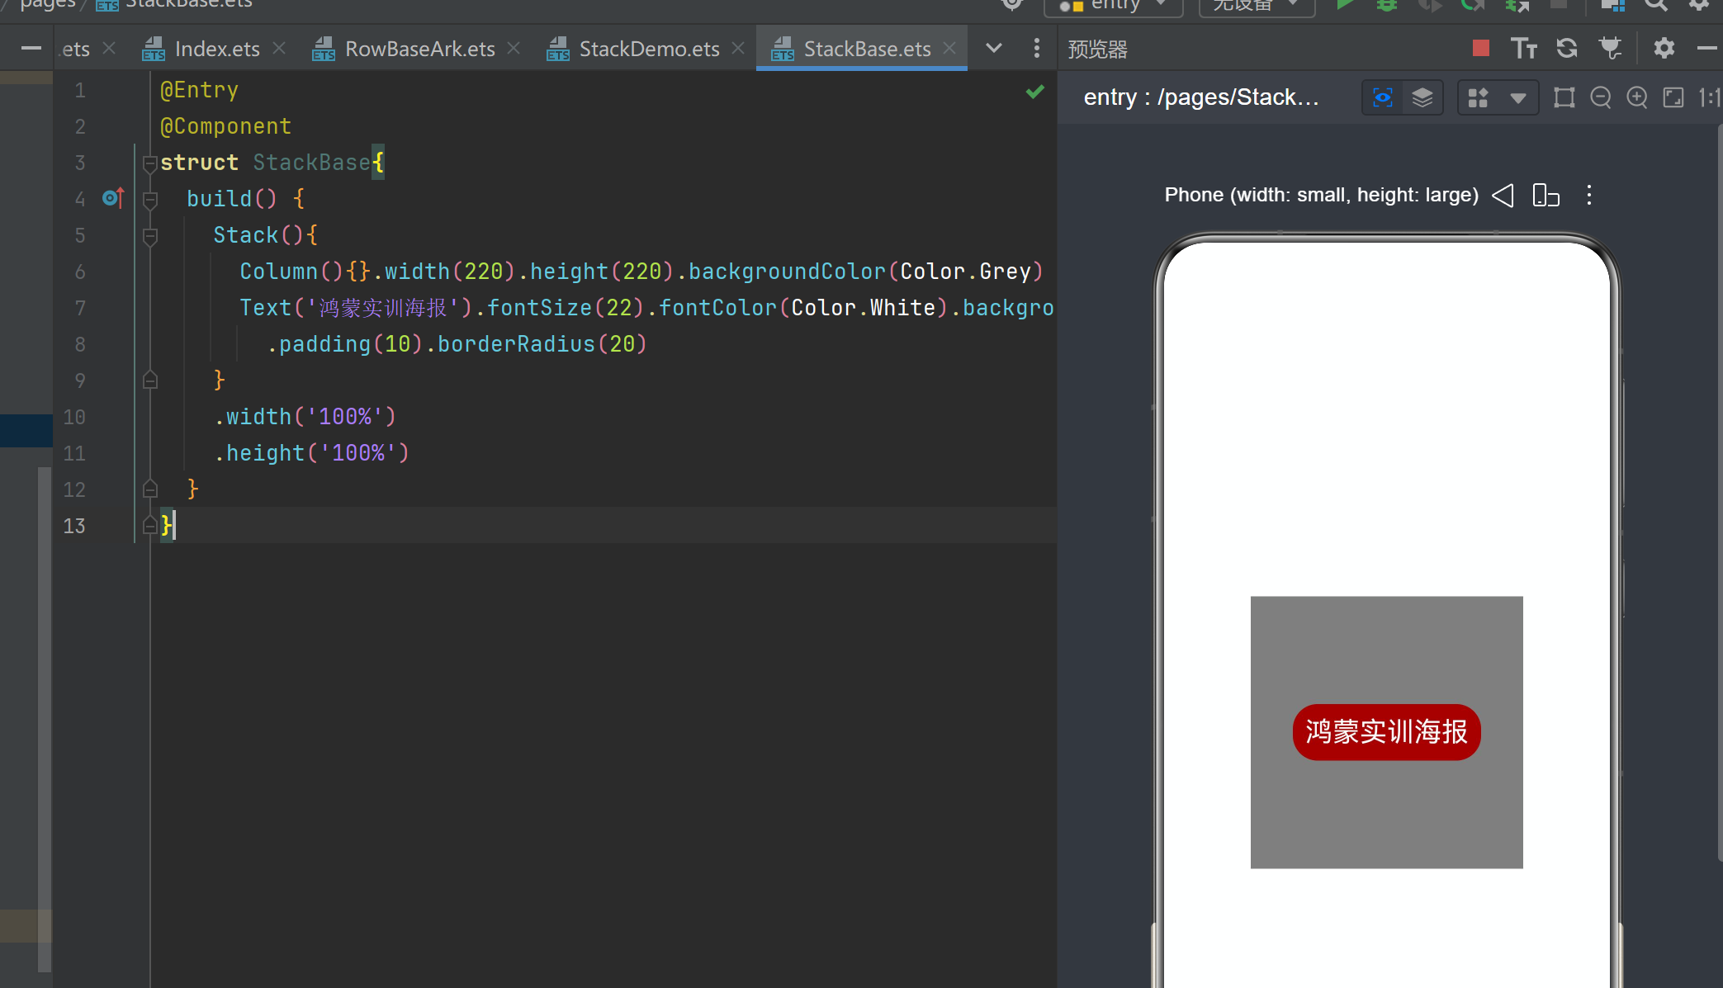This screenshot has width=1723, height=988.
Task: Click Color.Grey on line 6
Action: pos(965,272)
